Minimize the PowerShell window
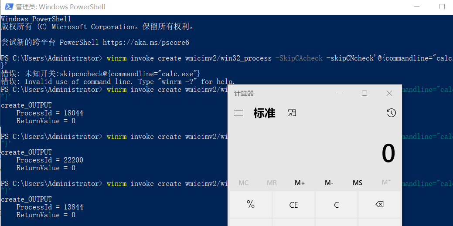 [417, 7]
